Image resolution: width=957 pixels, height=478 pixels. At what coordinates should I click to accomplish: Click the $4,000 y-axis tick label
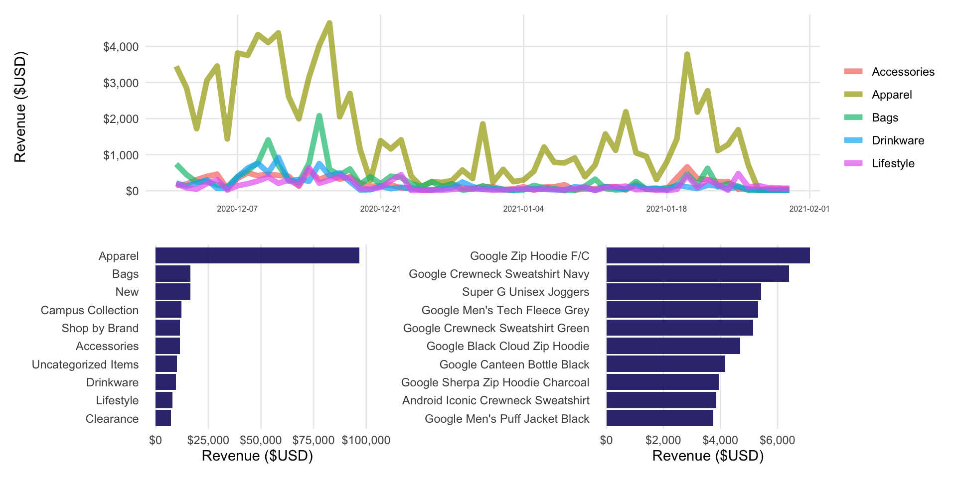click(x=121, y=47)
